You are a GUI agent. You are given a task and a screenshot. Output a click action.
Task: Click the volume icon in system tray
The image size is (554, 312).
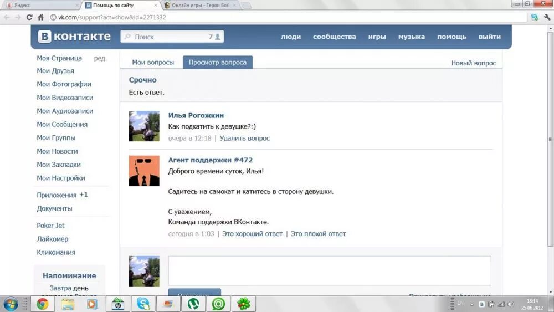[x=511, y=304]
